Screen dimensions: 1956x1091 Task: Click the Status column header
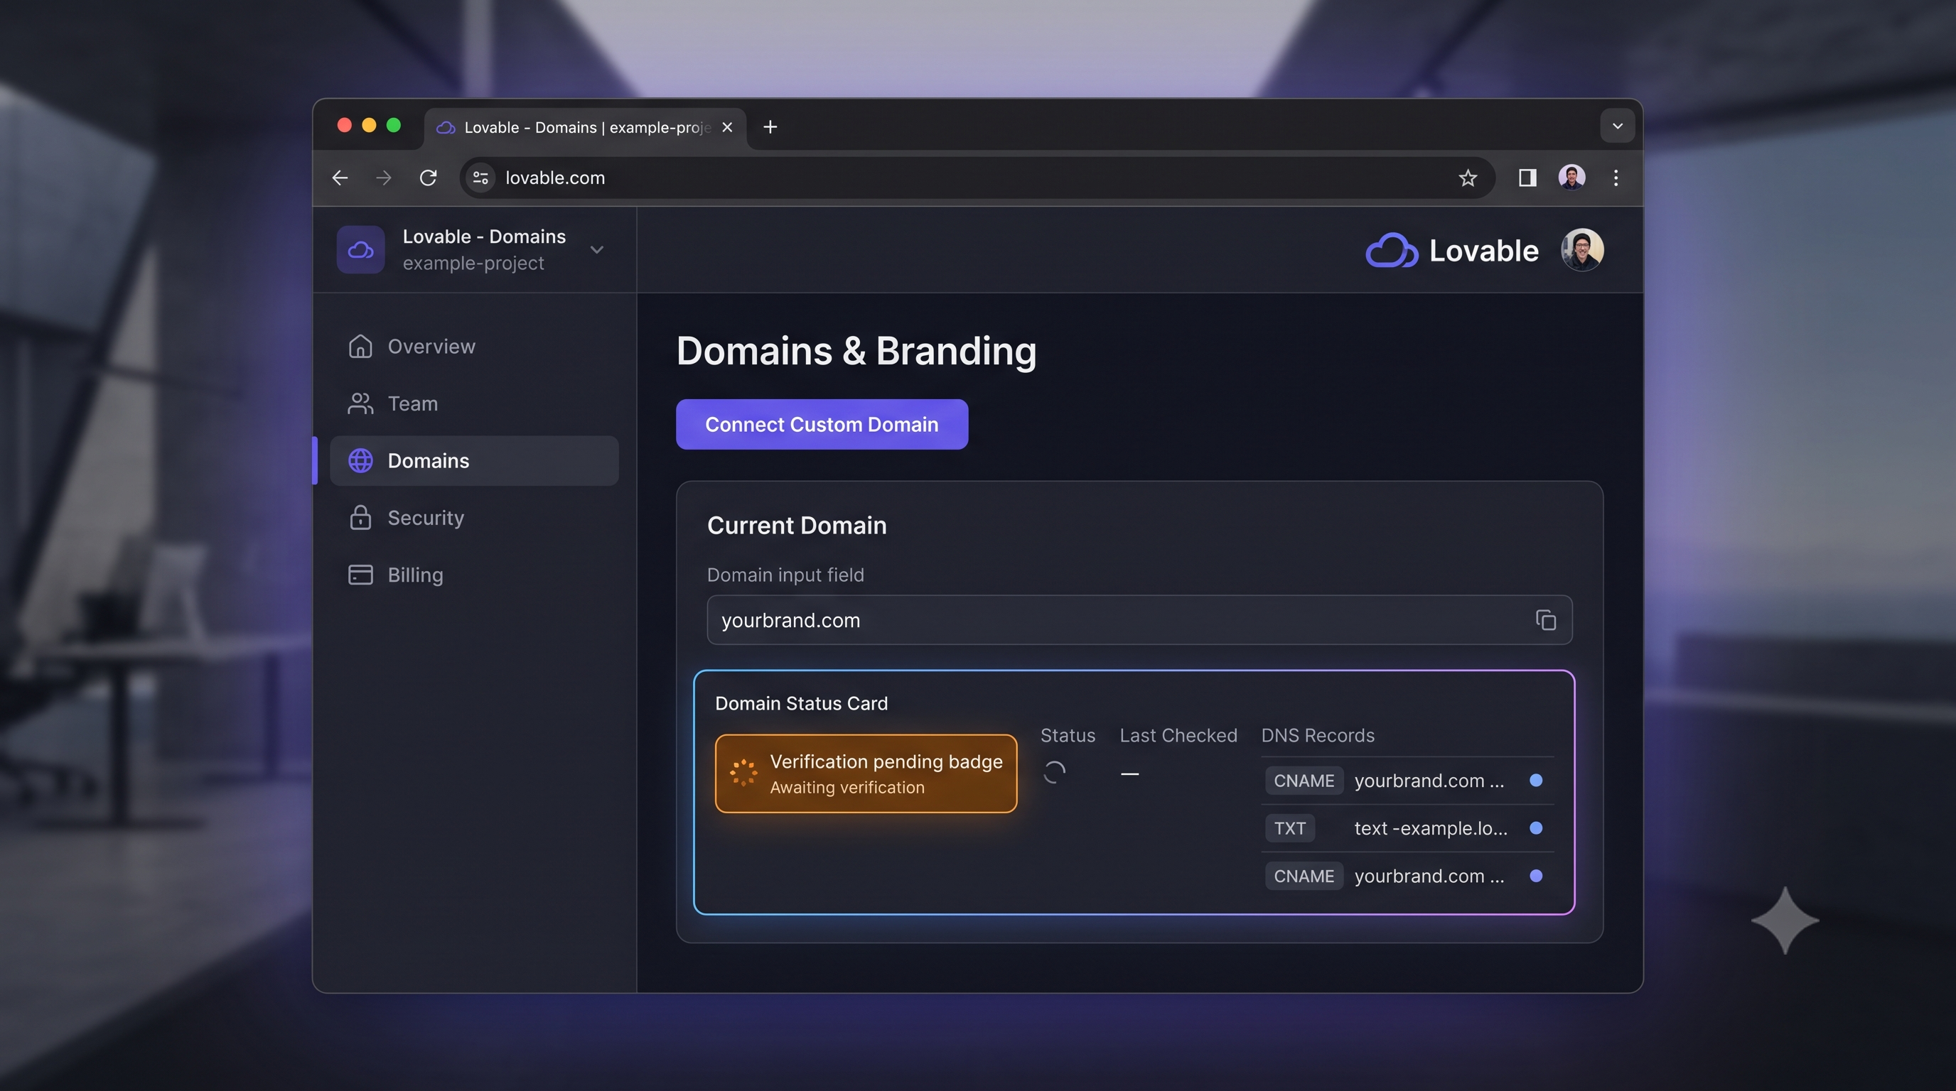1068,735
